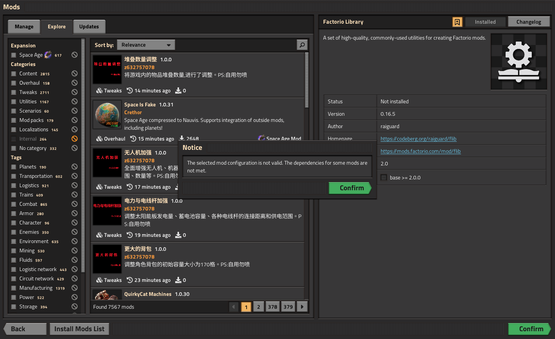Click the bookmark icon in the Factorio Library panel
The width and height of the screenshot is (555, 339).
(457, 22)
